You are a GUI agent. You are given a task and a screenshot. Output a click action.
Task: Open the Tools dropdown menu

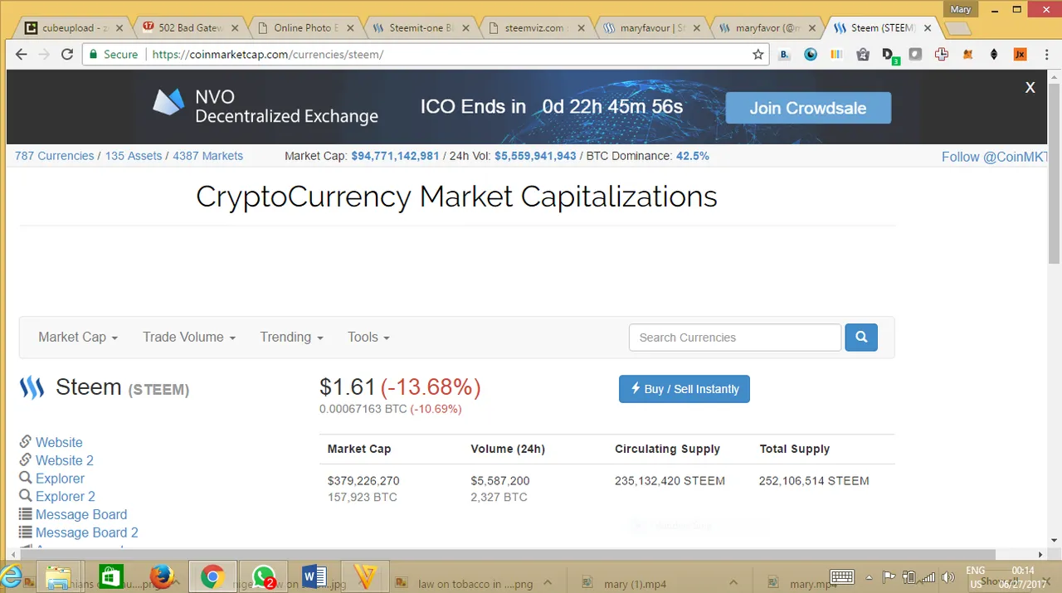pos(368,337)
